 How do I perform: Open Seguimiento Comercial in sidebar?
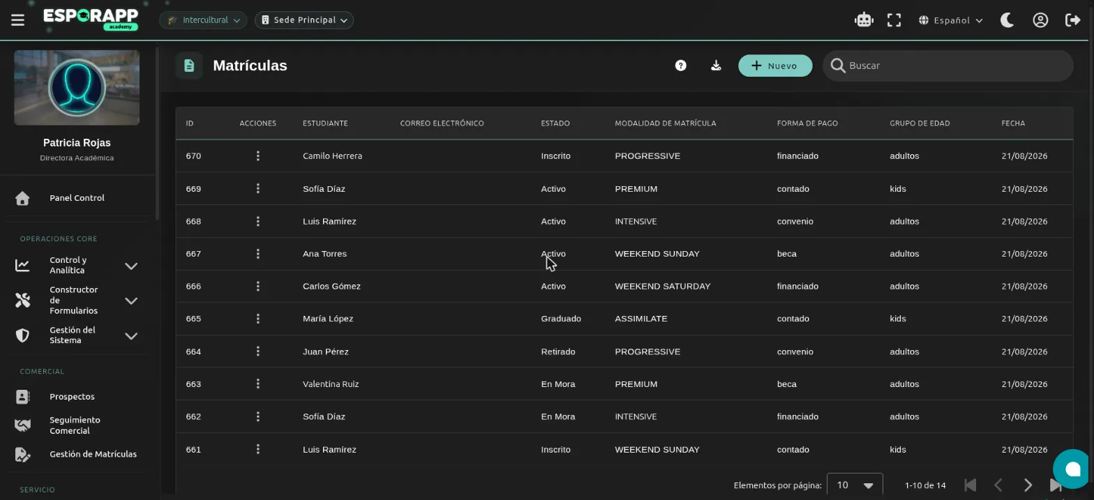click(75, 425)
